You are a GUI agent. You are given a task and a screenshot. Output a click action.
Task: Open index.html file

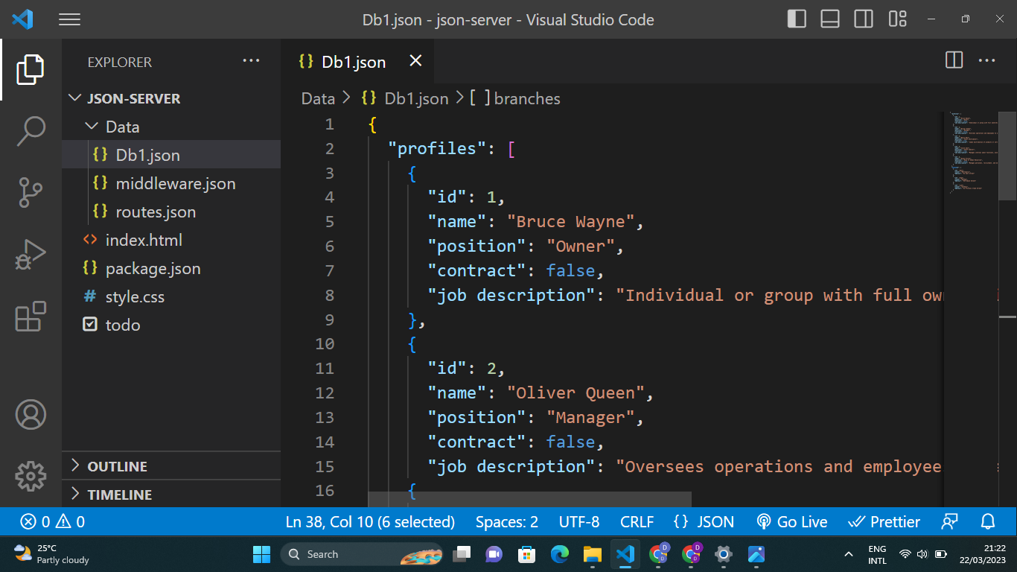click(x=171, y=240)
